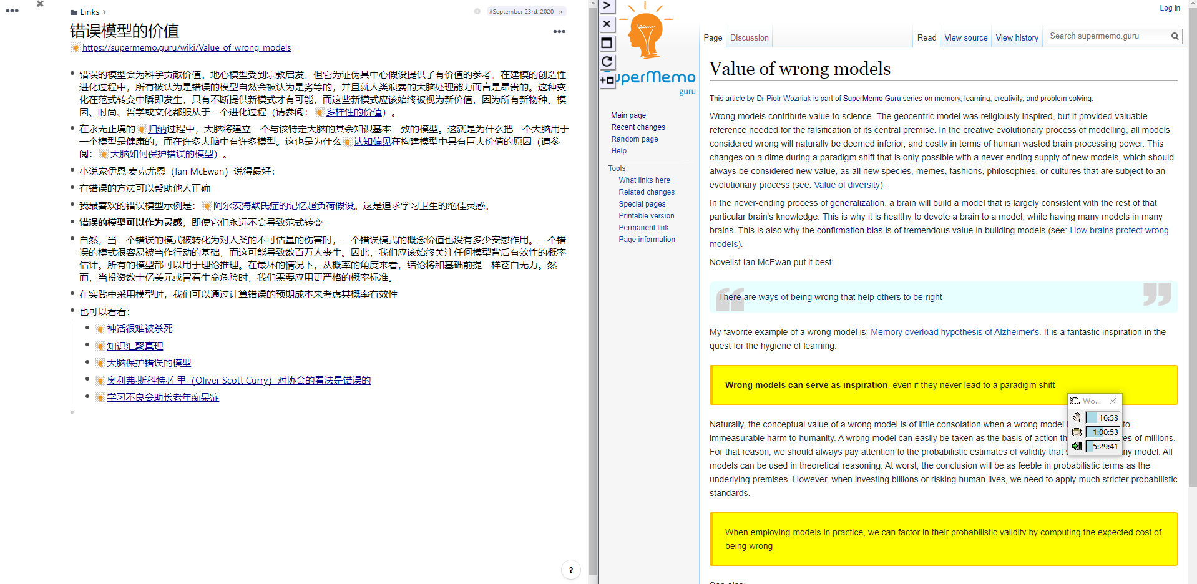Click the wiki search magnifier icon
This screenshot has width=1197, height=584.
point(1175,36)
